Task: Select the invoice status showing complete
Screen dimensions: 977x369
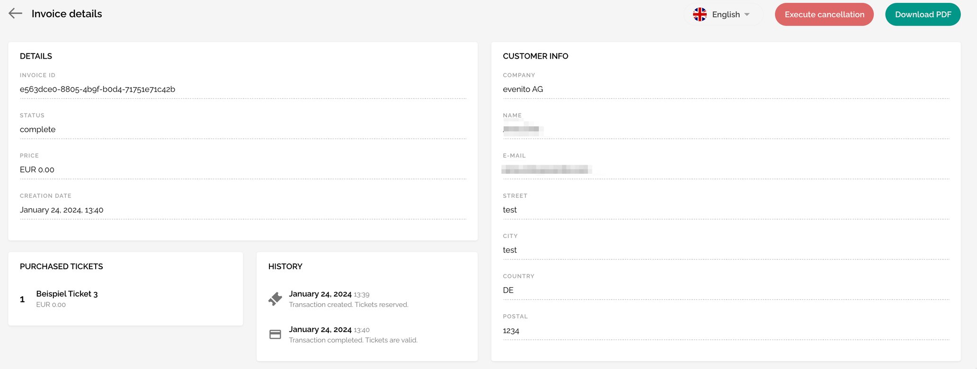Action: click(37, 129)
